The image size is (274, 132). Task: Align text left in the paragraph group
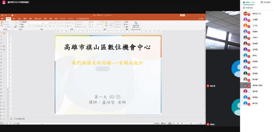click(x=58, y=26)
